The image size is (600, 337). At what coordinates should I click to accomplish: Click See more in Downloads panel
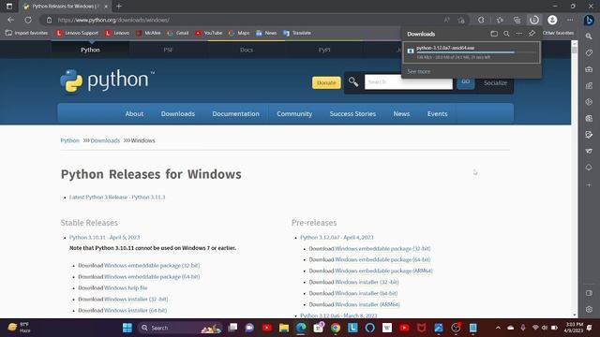[419, 71]
